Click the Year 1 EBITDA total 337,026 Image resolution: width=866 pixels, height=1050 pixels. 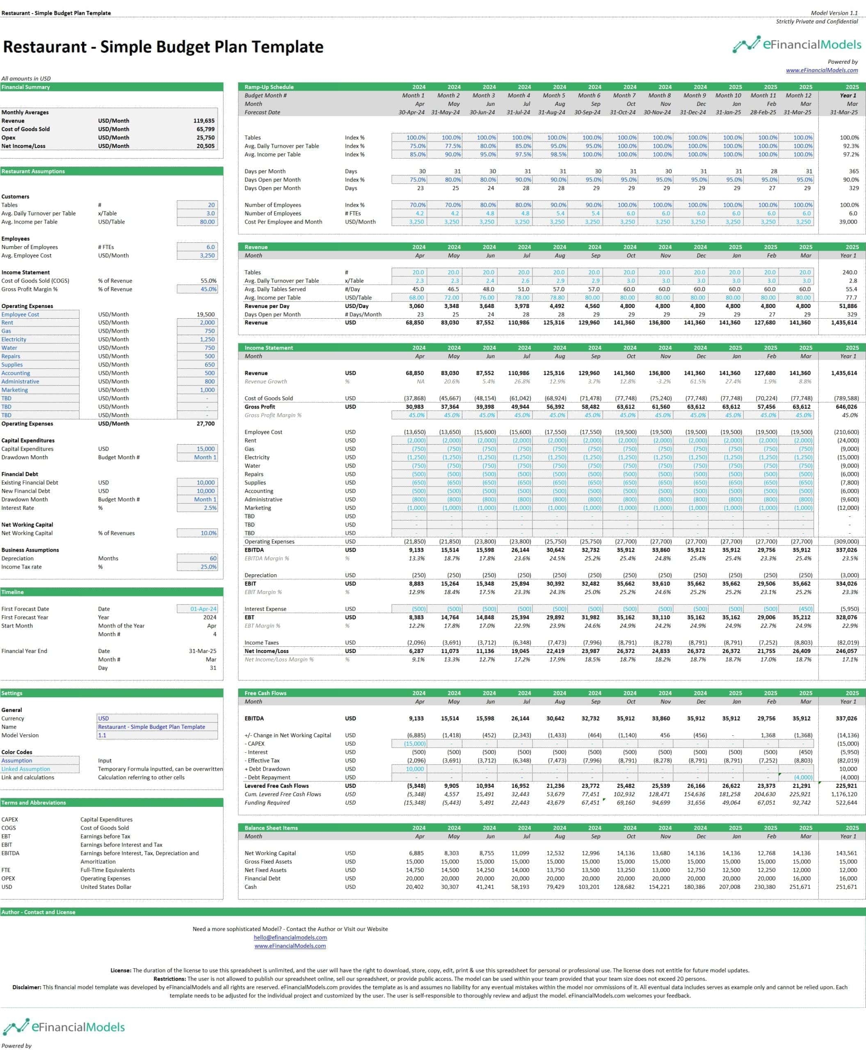pos(847,550)
